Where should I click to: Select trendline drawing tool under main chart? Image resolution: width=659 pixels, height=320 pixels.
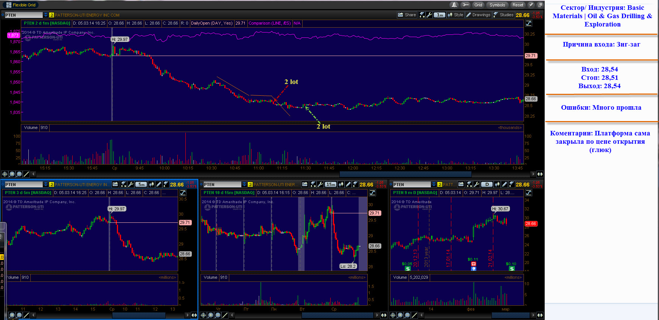[x=26, y=174]
